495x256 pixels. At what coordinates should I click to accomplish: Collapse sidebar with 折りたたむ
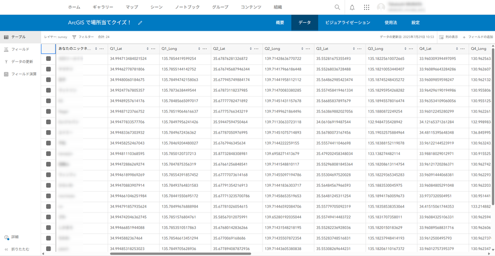(6, 249)
